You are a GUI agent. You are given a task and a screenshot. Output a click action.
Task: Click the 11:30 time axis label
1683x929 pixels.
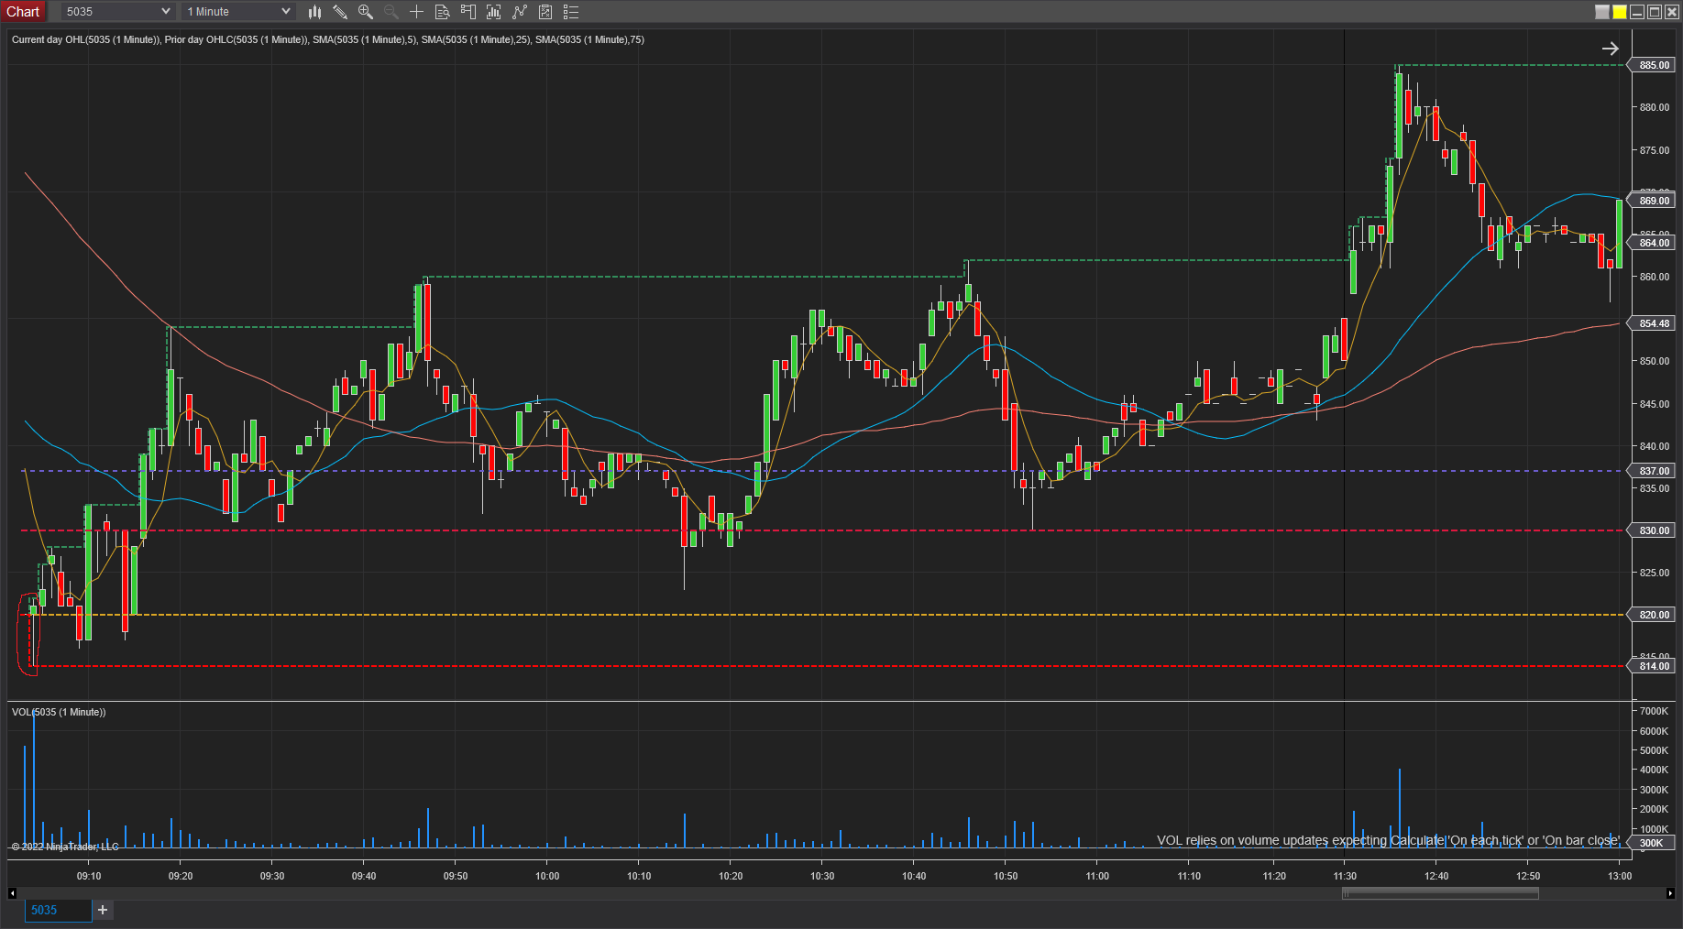pyautogui.click(x=1345, y=876)
